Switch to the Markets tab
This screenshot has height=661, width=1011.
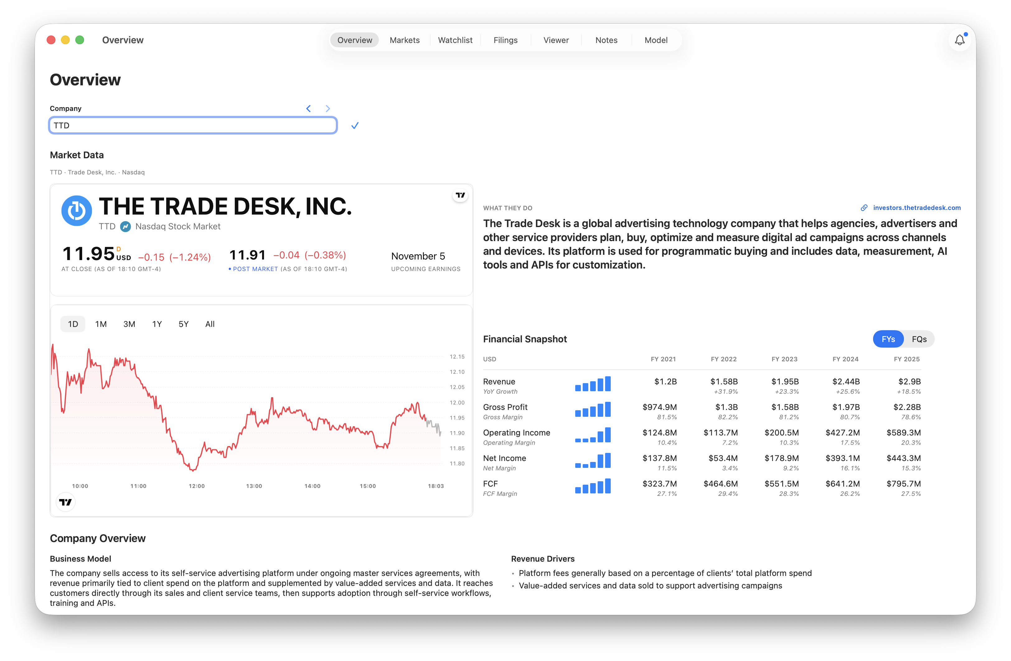(x=404, y=40)
